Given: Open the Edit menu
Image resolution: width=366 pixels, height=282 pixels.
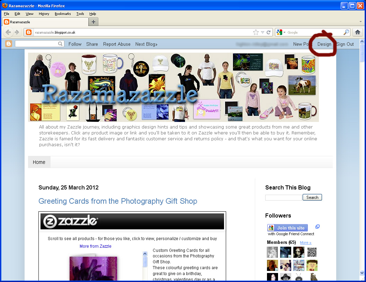Looking at the screenshot, I should coord(17,14).
